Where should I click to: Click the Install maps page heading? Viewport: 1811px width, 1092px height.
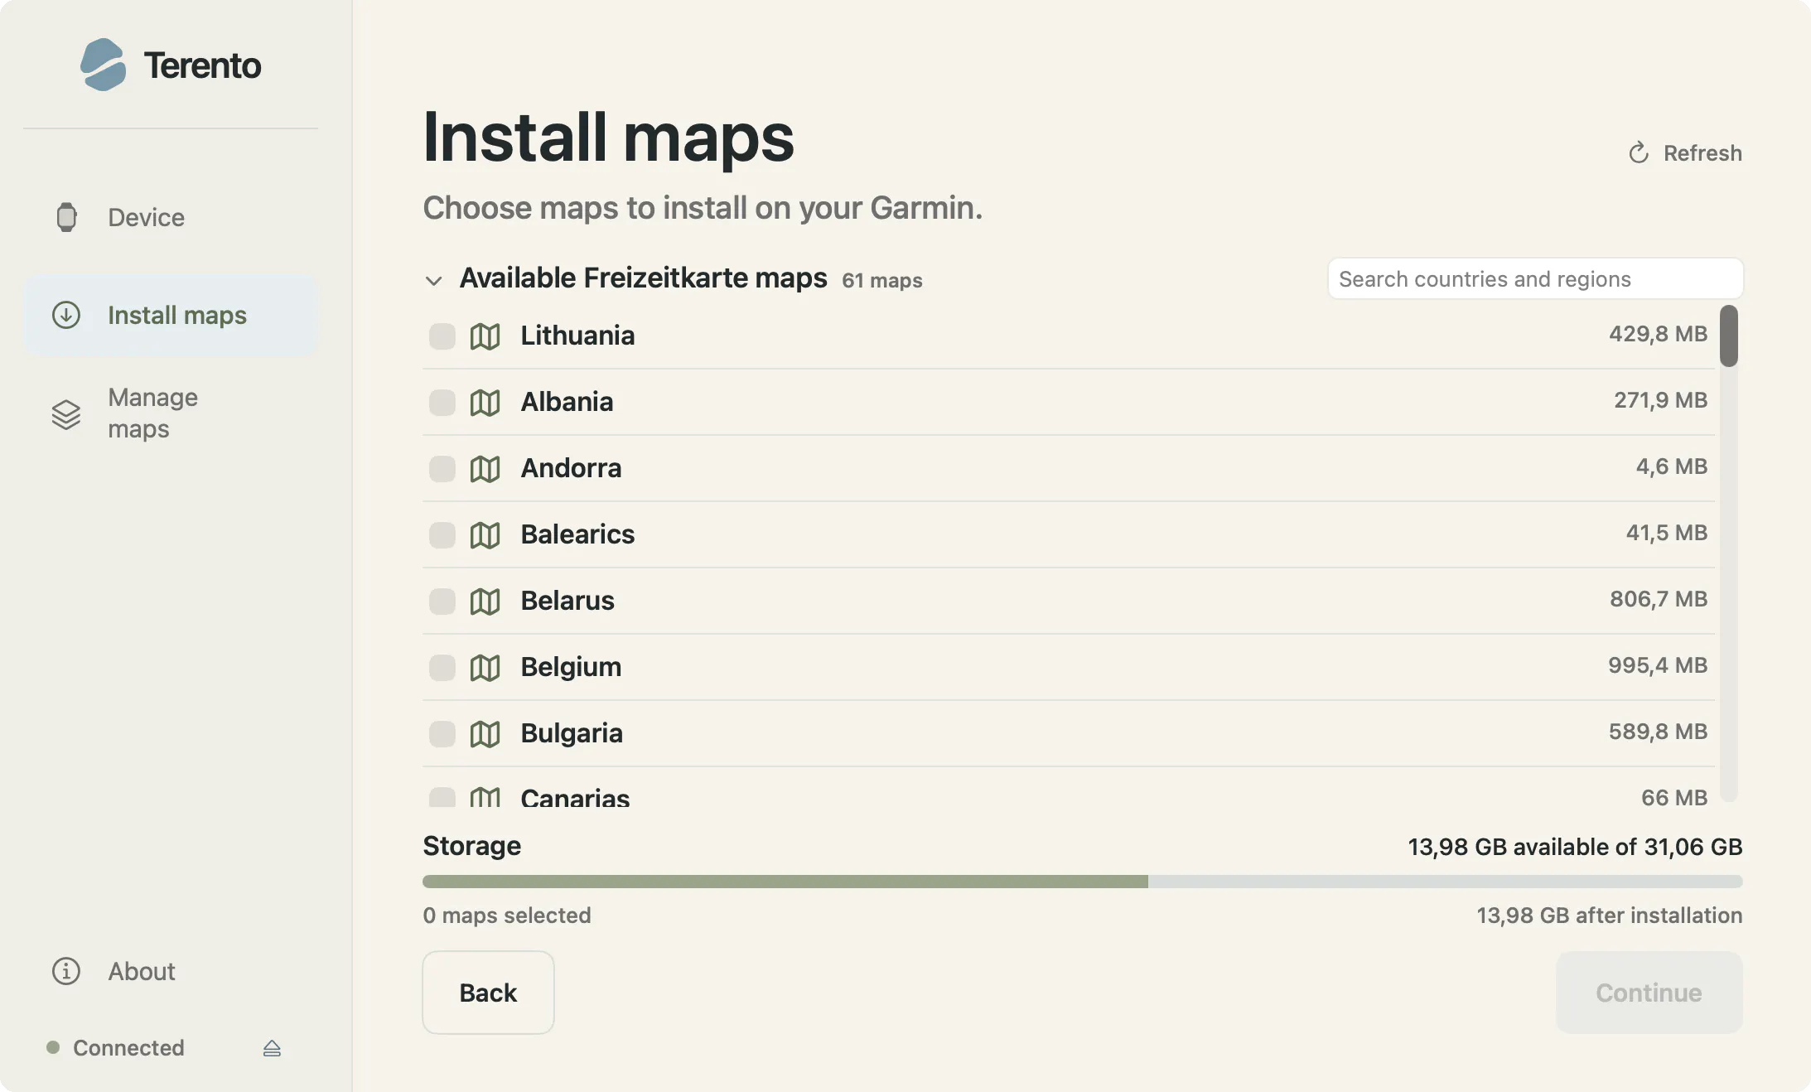tap(608, 138)
